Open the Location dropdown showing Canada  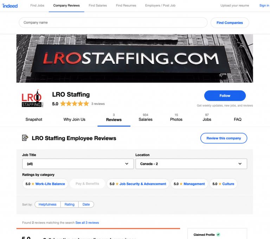click(191, 164)
